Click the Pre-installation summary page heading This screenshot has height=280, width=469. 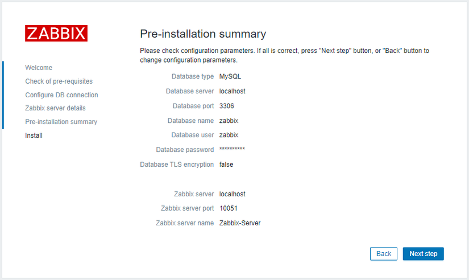[x=203, y=34]
